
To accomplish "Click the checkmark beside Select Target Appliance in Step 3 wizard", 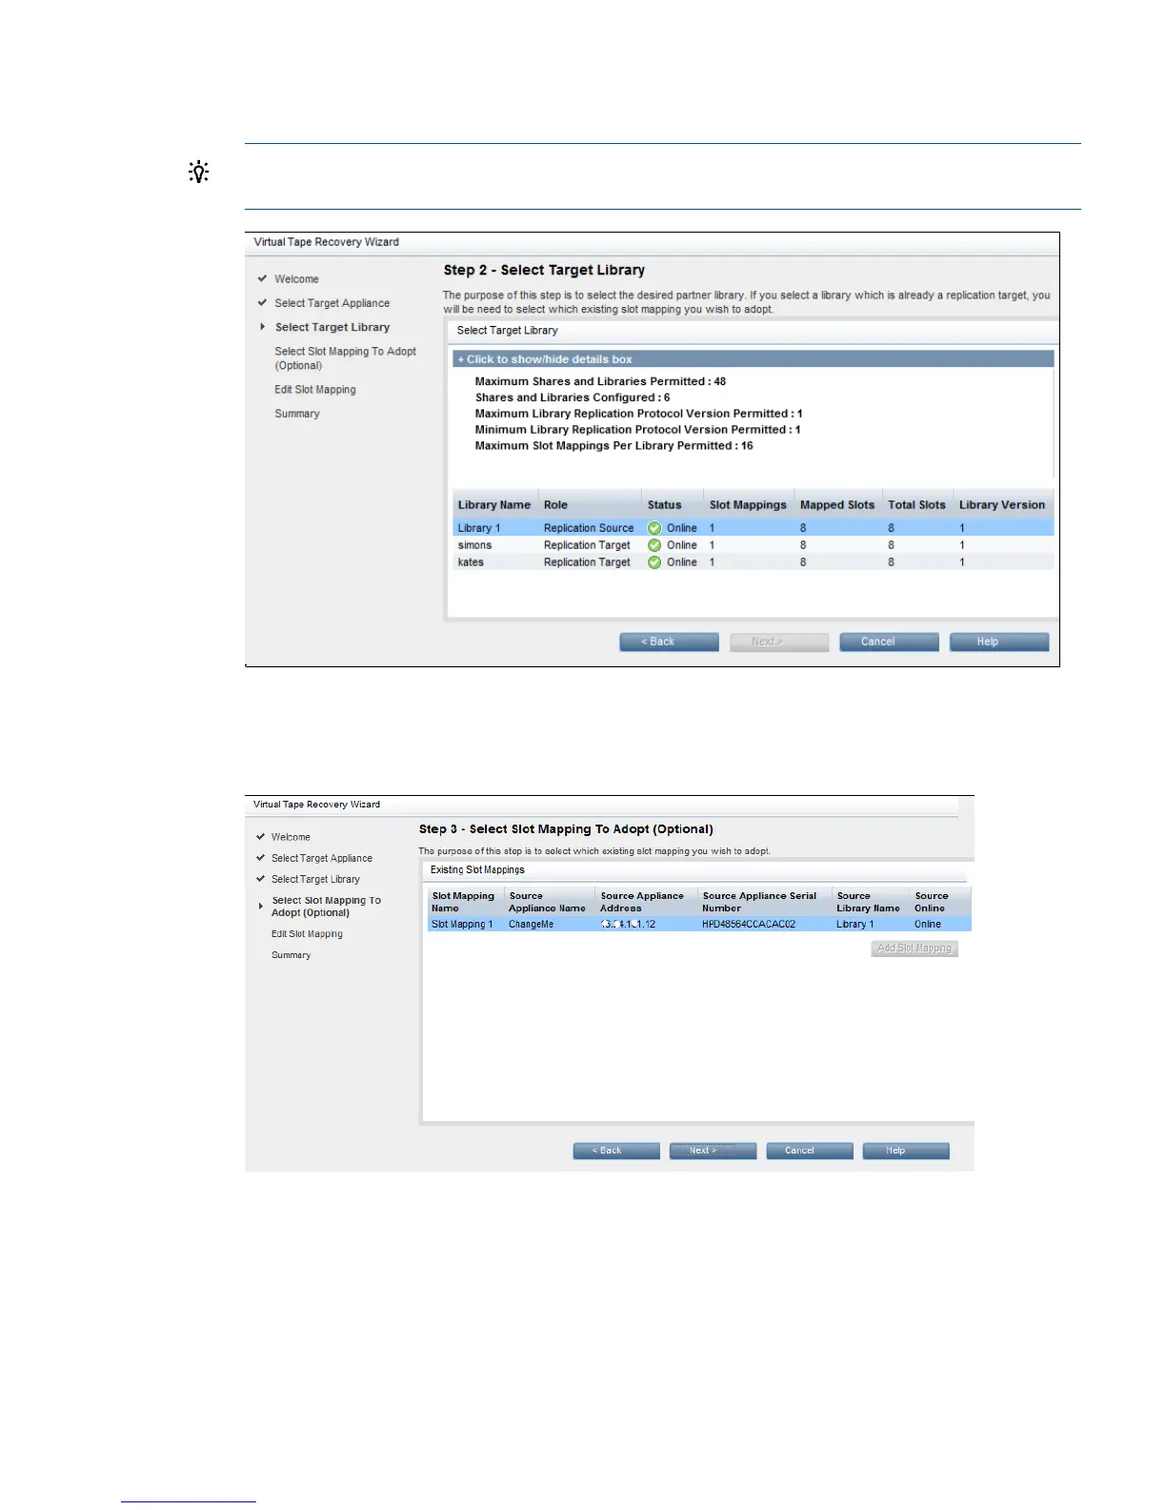I will 260,857.
